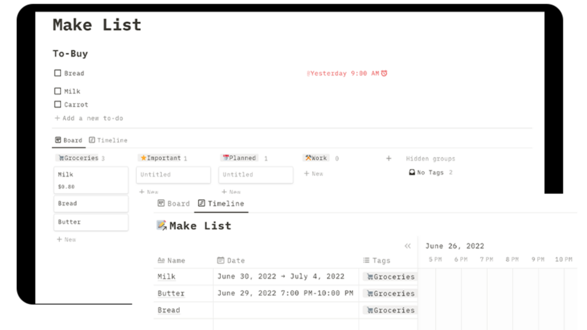Click Groceries tag in Butter row

click(x=390, y=294)
